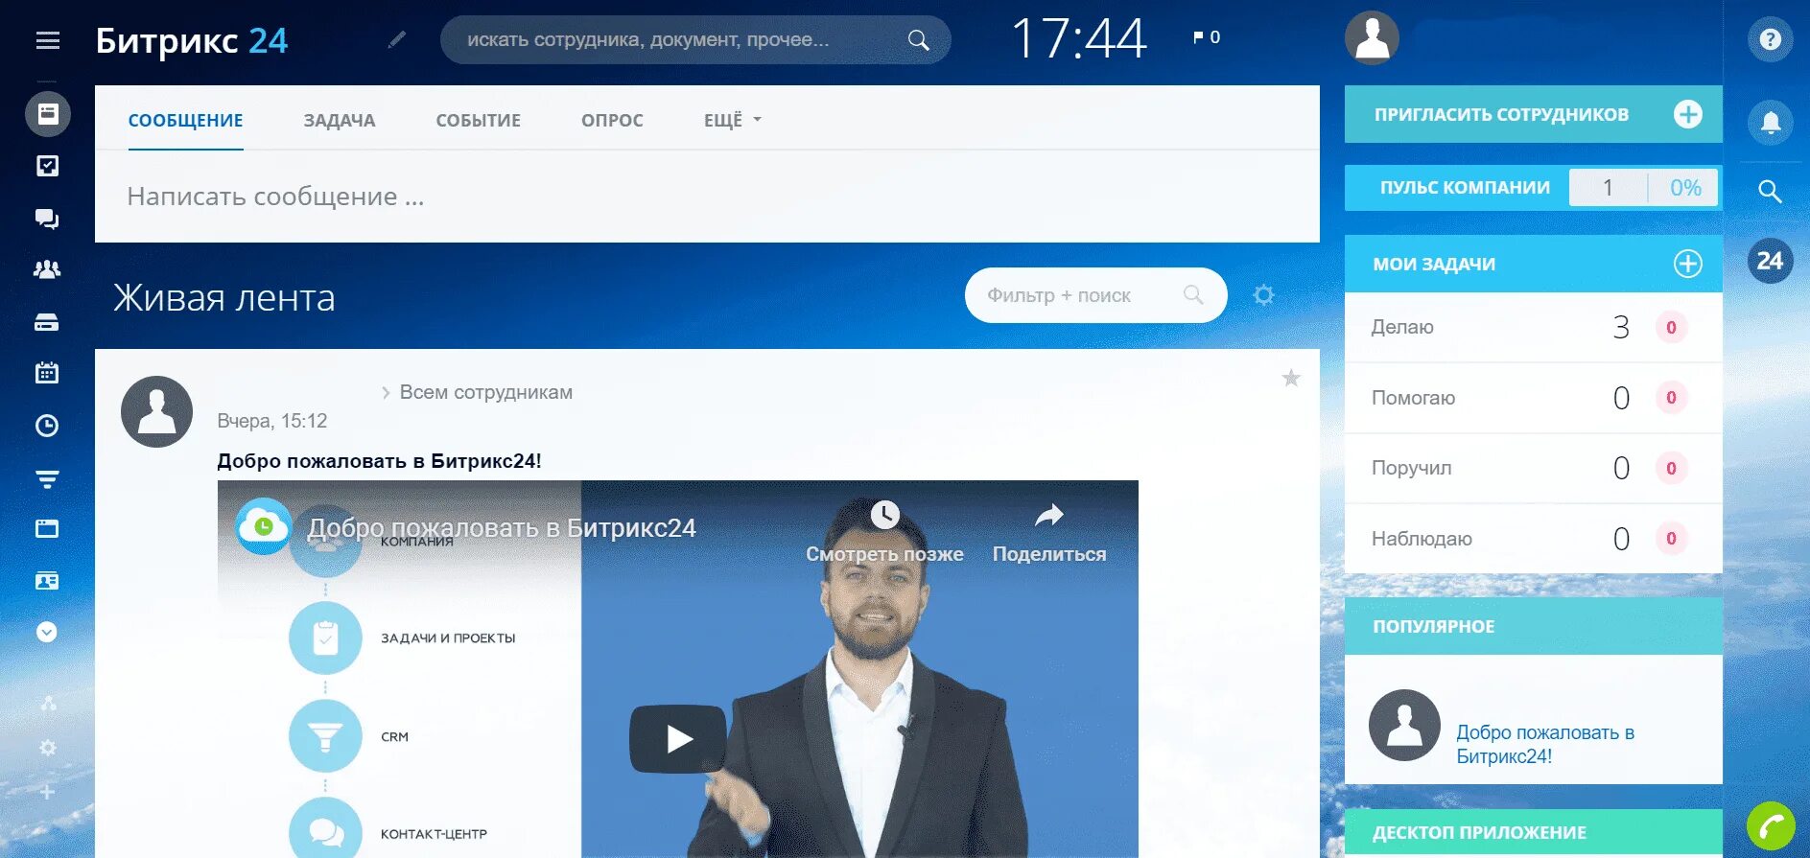1810x858 pixels.
Task: Open the Chat bubbles sidebar icon
Action: click(47, 219)
